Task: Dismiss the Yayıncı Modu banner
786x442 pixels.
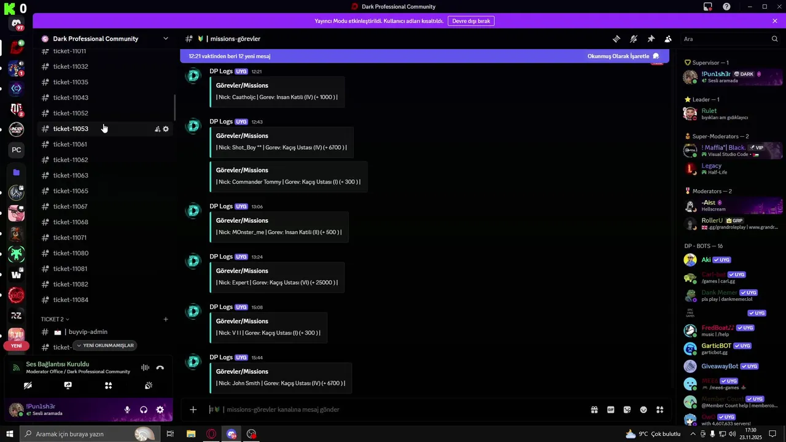Action: coord(775,21)
